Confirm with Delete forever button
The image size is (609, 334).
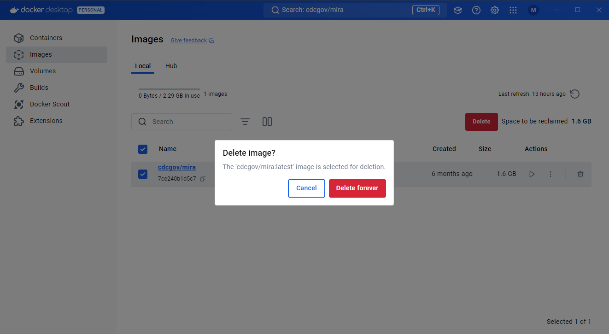(357, 188)
